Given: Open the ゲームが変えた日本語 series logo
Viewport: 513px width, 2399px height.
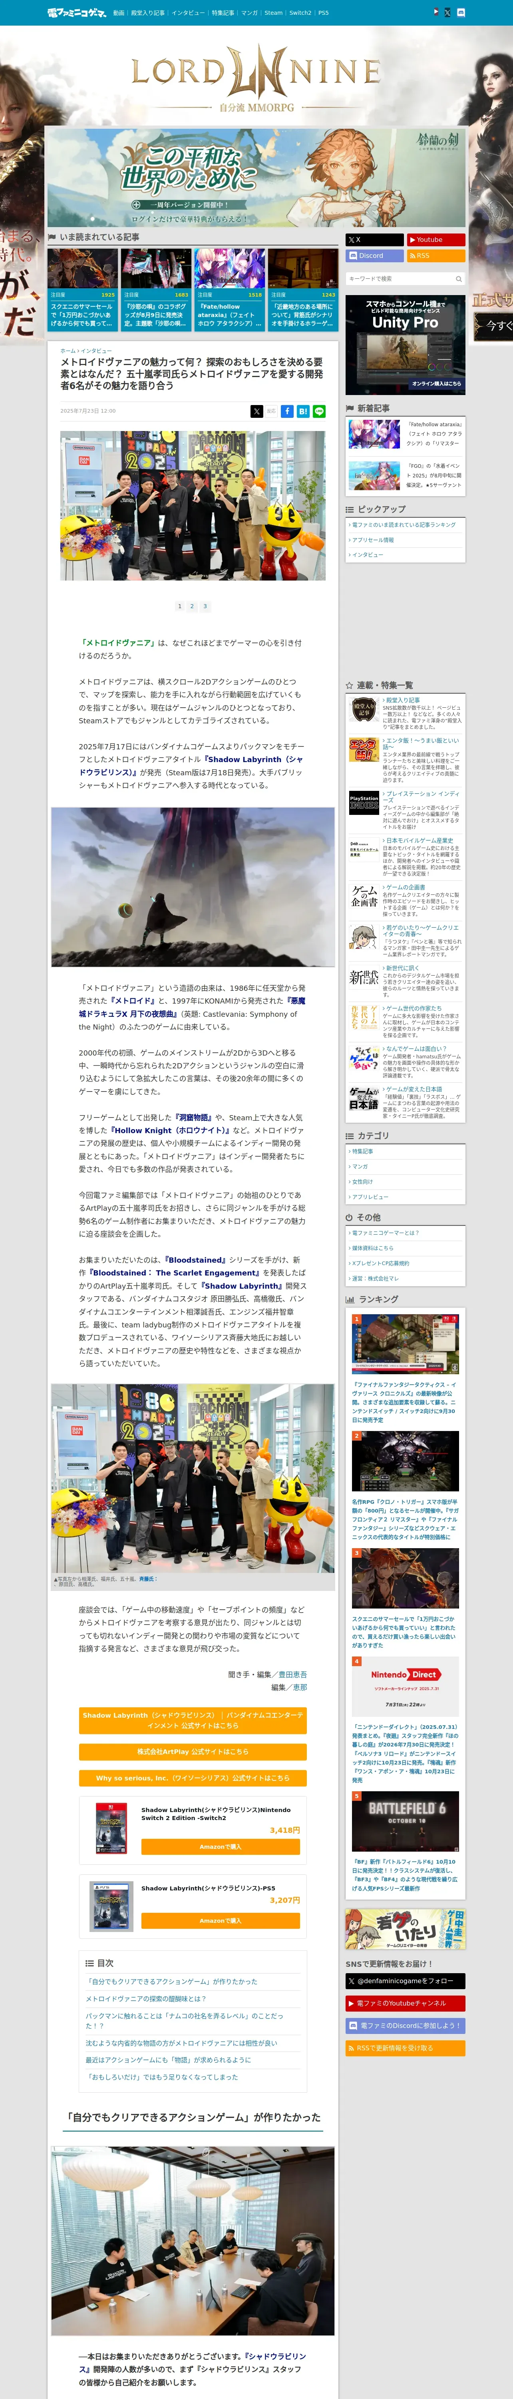Looking at the screenshot, I should pos(363,1098).
